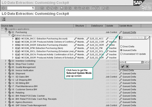Expand the 11 : SD Sales BW node
The height and width of the screenshot is (107, 152).
click(6, 76)
